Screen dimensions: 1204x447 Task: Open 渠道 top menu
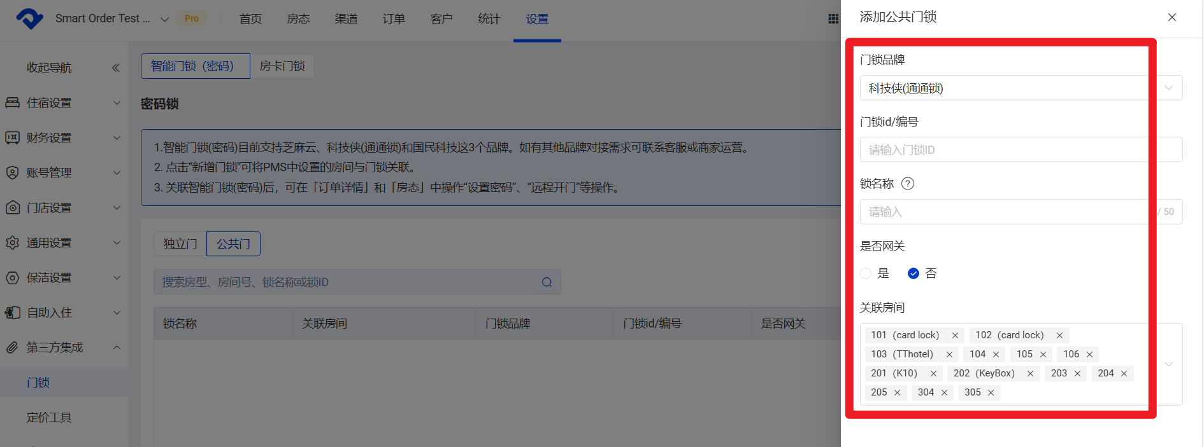click(346, 19)
